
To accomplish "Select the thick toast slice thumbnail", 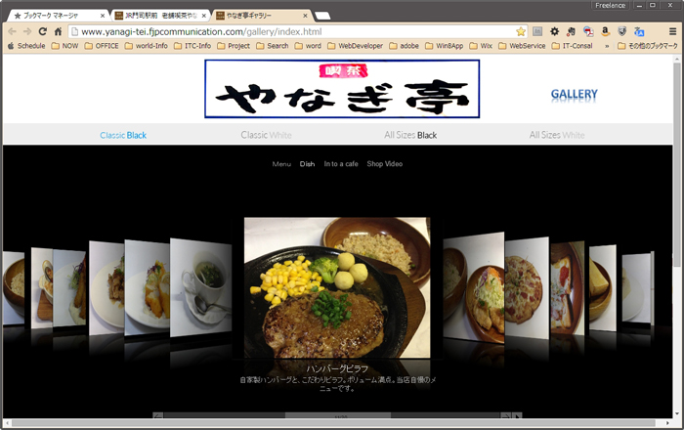I will coord(603,288).
